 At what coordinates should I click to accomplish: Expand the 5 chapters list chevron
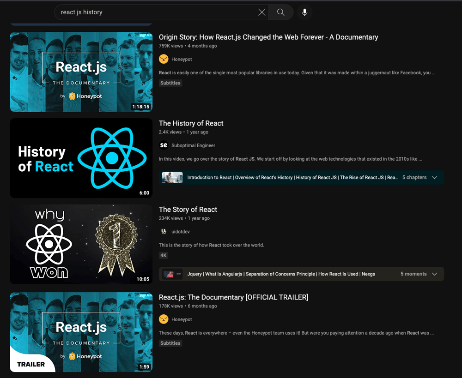coord(434,178)
